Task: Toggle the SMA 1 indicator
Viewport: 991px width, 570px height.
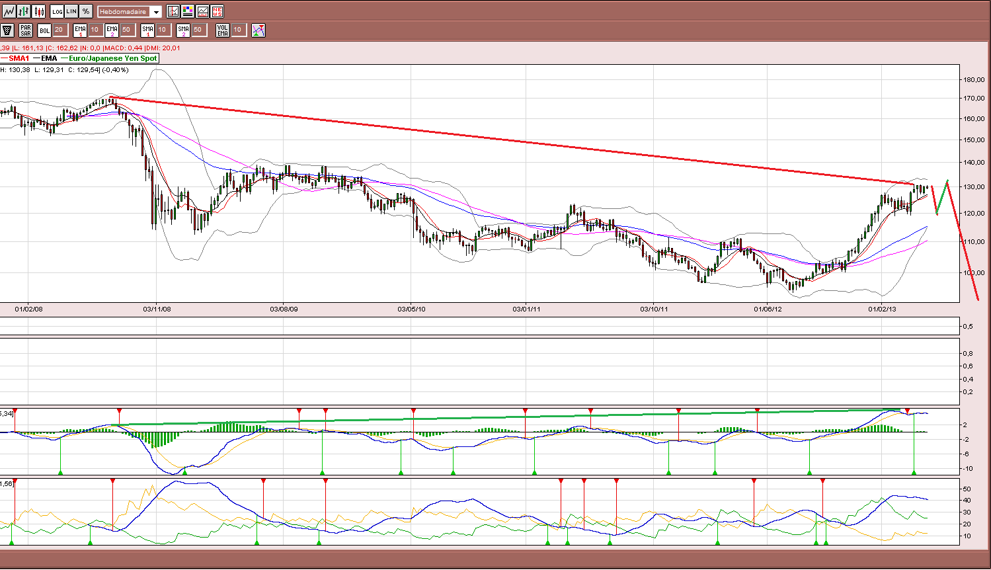Action: click(x=147, y=30)
